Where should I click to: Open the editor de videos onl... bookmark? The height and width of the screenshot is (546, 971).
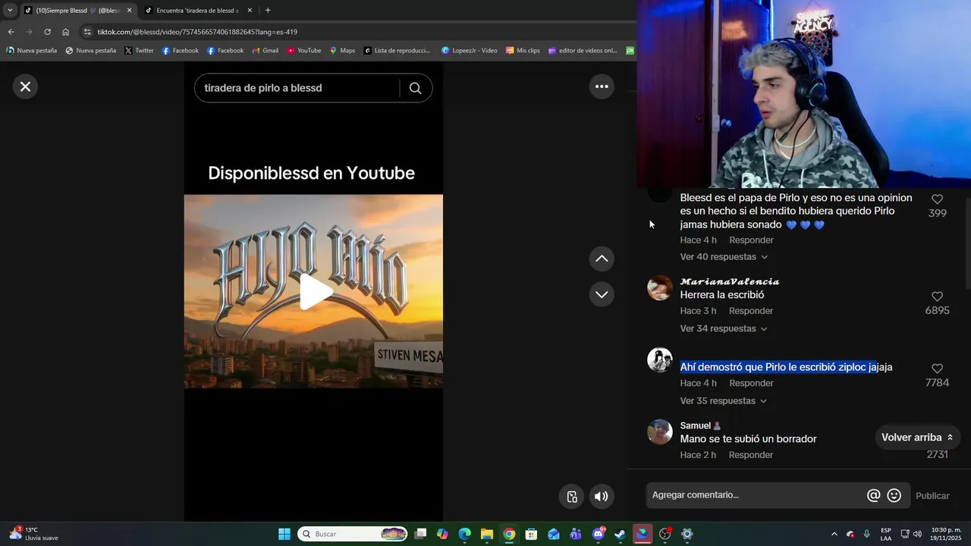coord(582,51)
